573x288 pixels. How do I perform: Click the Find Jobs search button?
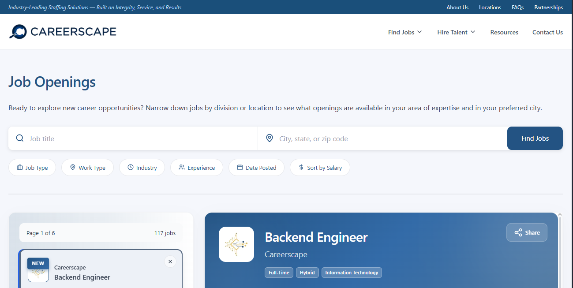pos(535,138)
